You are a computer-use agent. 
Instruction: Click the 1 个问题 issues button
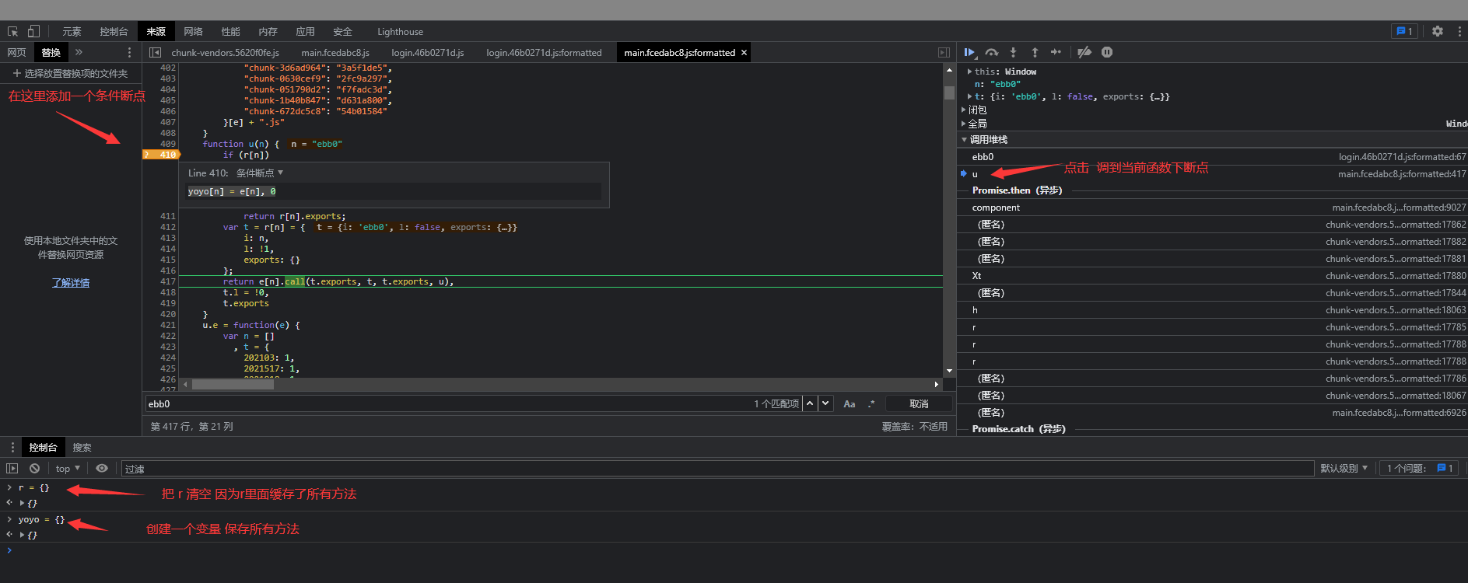[x=1420, y=468]
